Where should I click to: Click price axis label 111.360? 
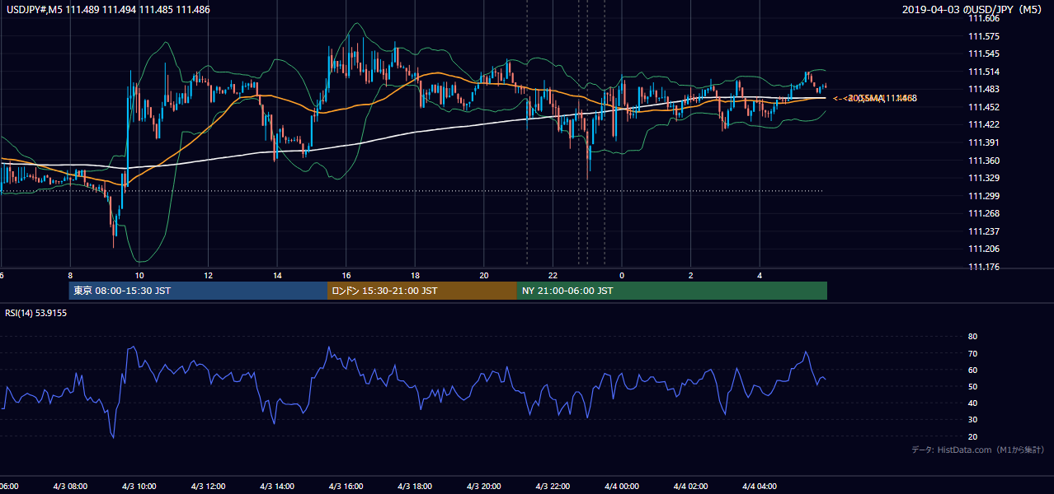[983, 161]
